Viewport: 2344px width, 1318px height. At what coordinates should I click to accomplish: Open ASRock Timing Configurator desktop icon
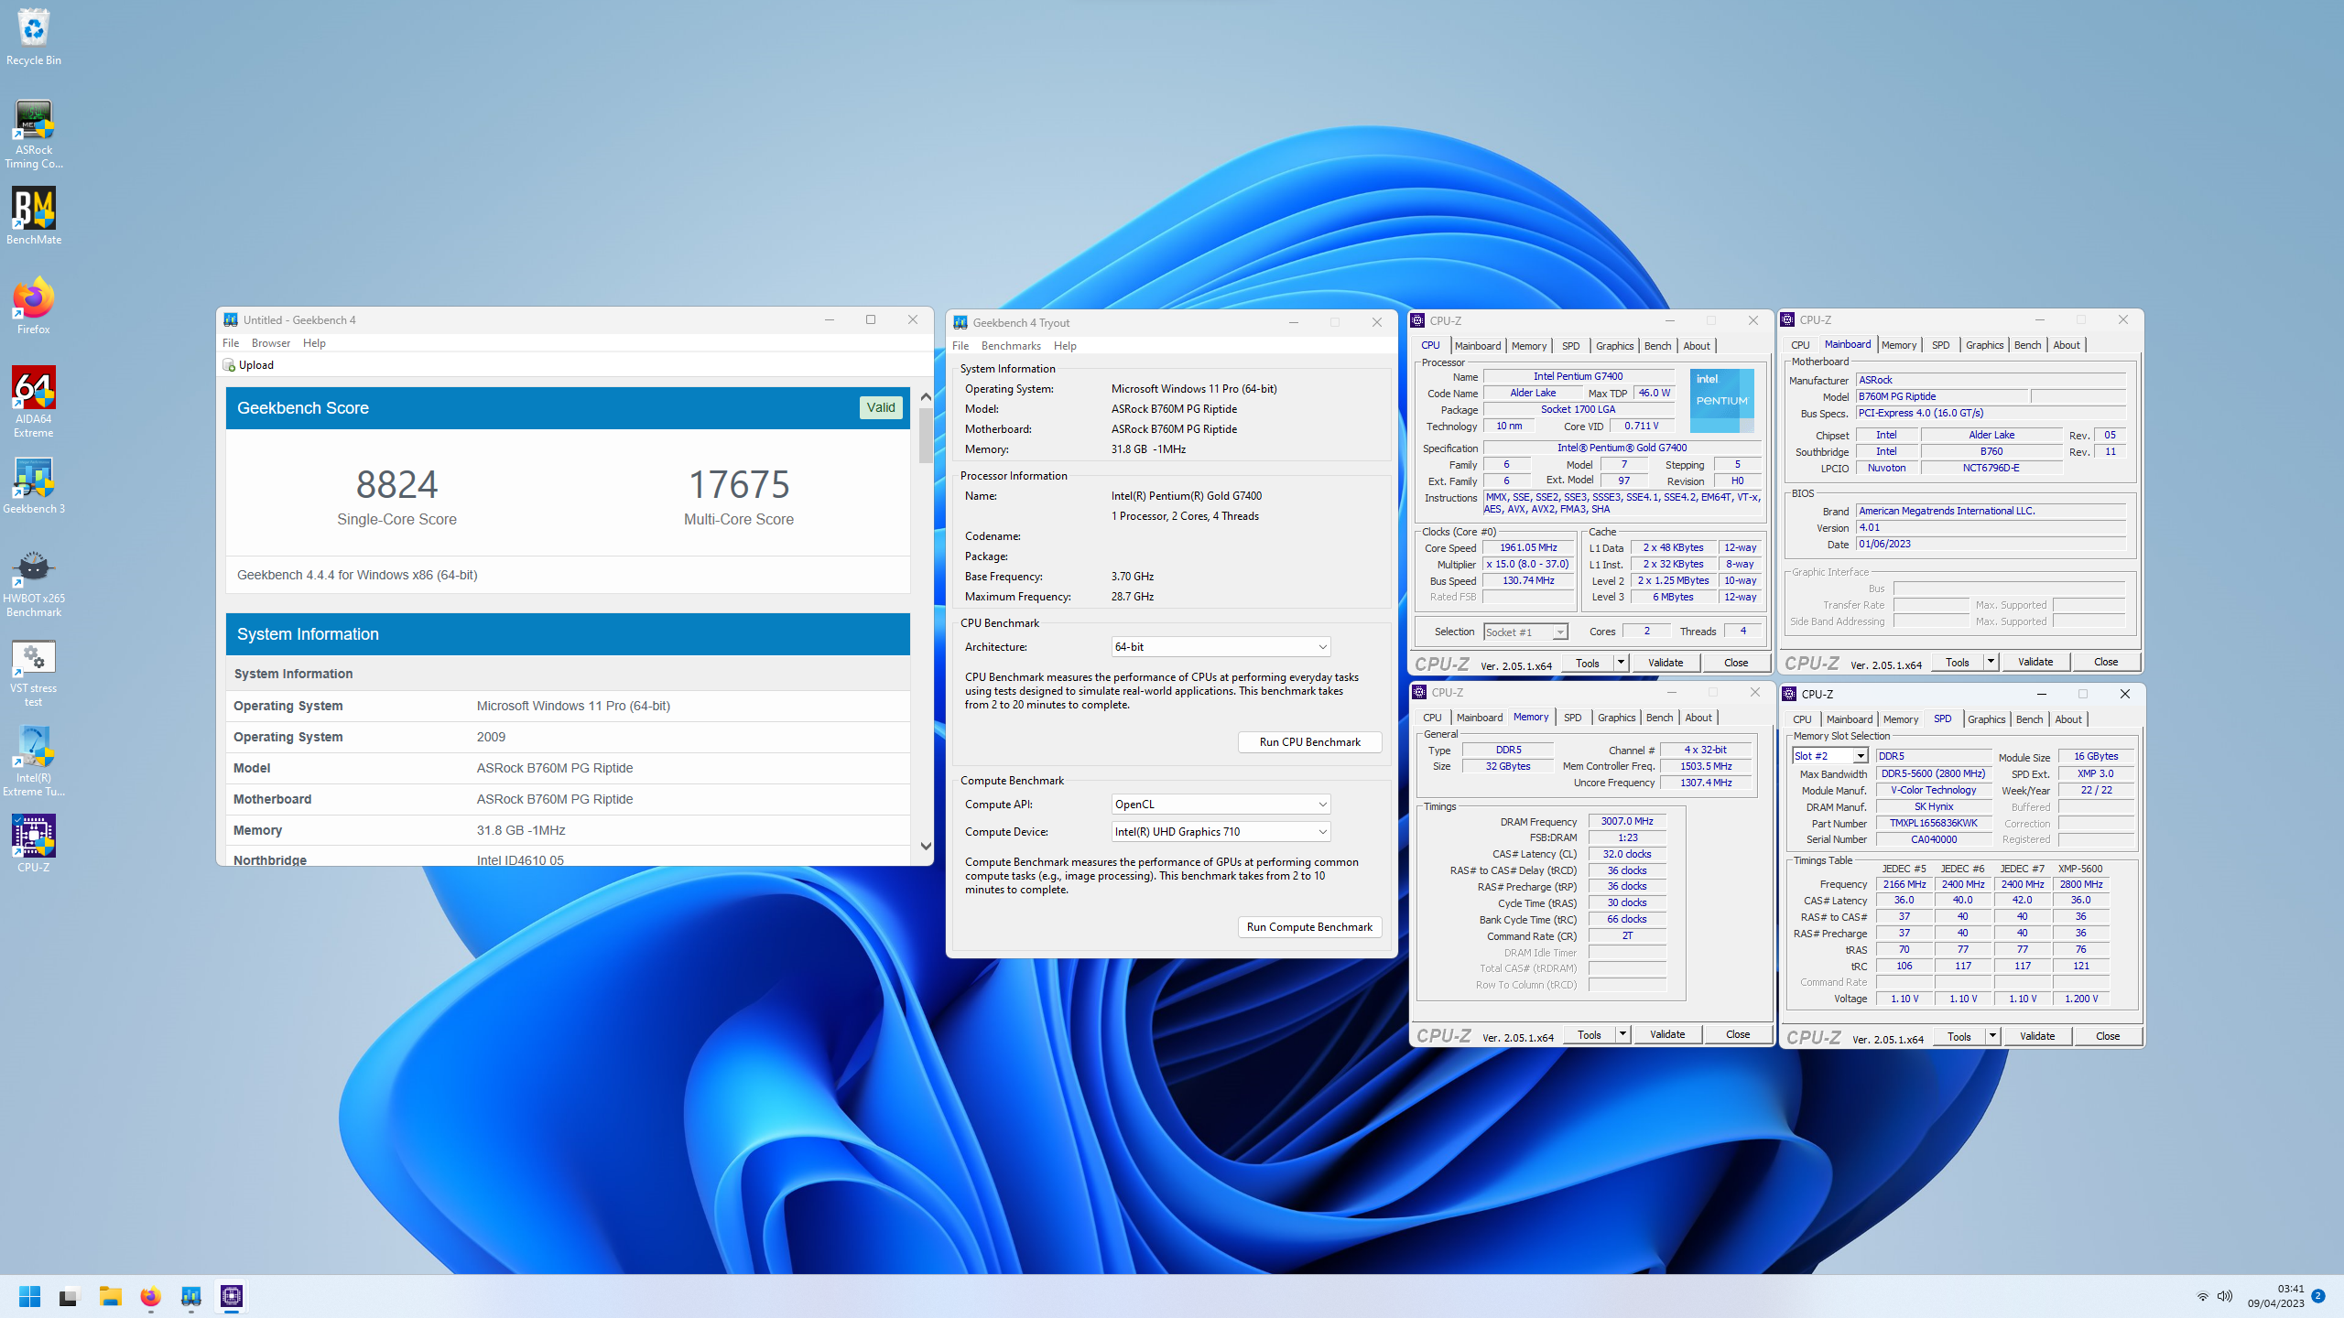pos(34,134)
